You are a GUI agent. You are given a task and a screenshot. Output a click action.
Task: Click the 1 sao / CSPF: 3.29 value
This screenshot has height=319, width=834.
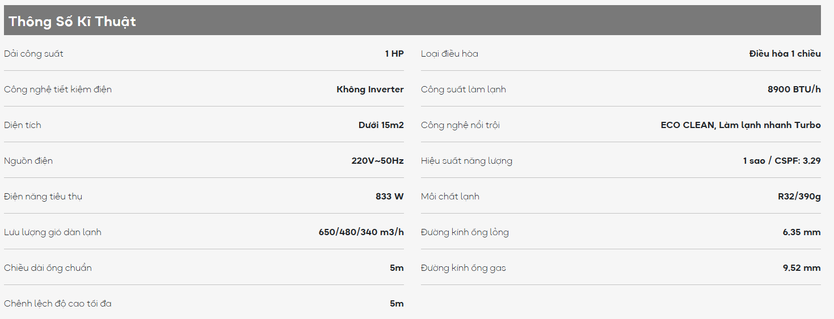[782, 161]
